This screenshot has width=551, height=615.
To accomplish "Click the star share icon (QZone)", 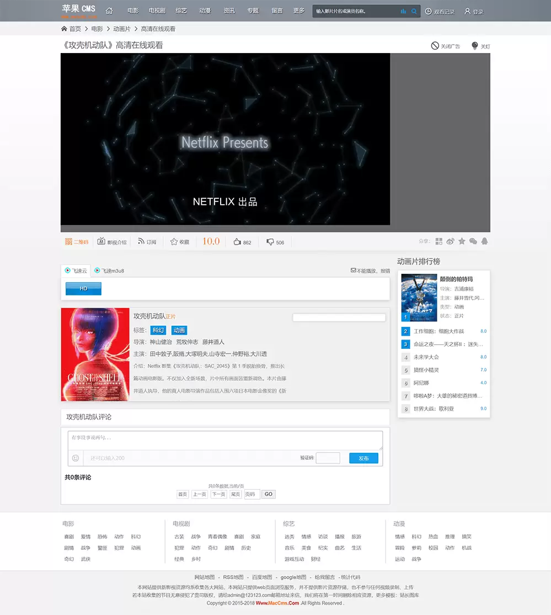I will (462, 241).
